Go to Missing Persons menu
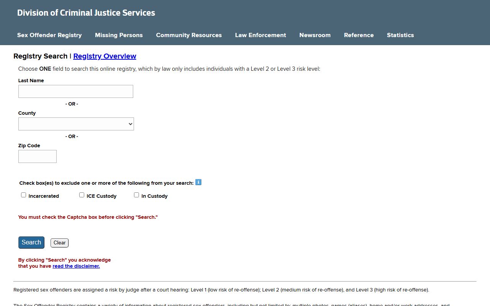This screenshot has height=306, width=490. pyautogui.click(x=119, y=35)
